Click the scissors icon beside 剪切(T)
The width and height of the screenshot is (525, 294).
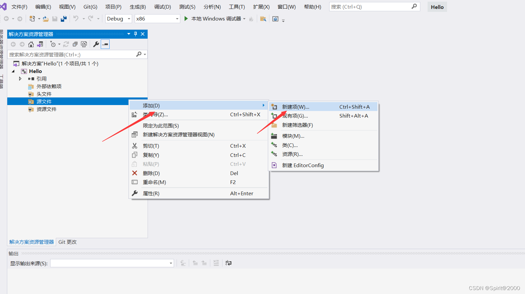point(135,146)
